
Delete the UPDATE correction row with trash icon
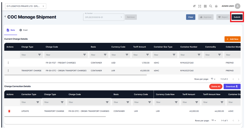[9, 111]
